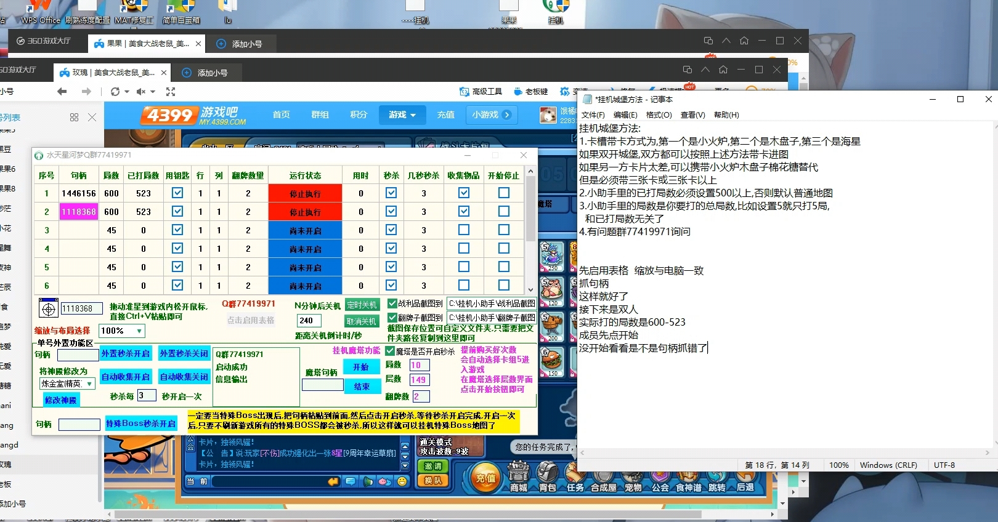Open 帮助(H) menu in Notepad

coord(726,115)
